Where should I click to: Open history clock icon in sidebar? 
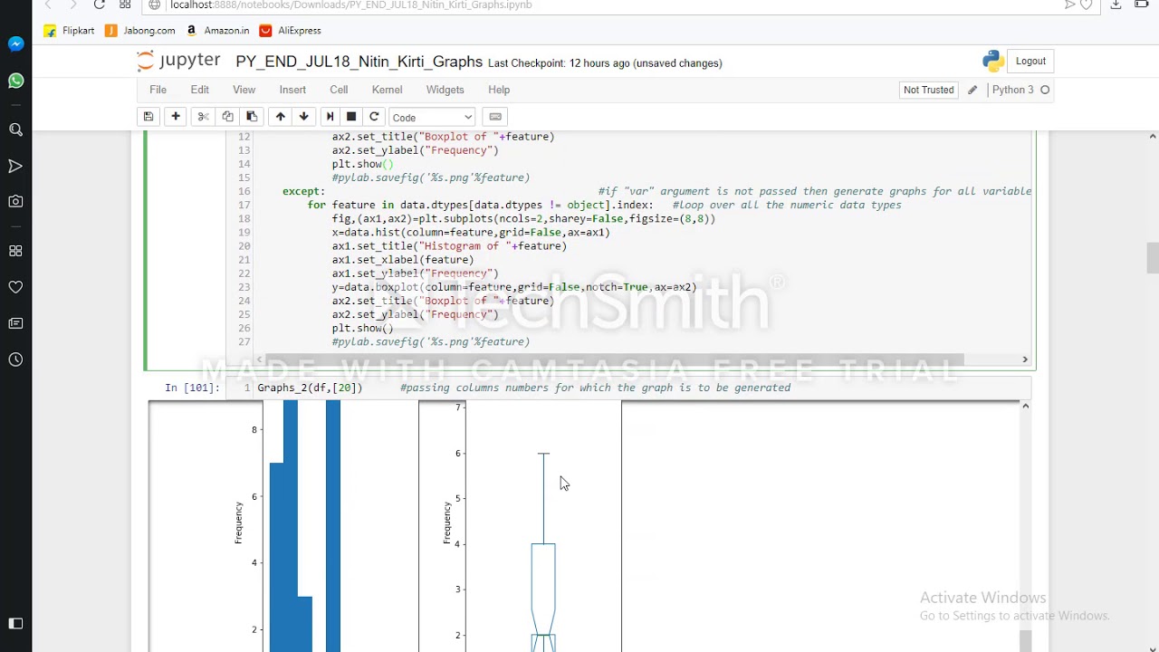point(16,360)
